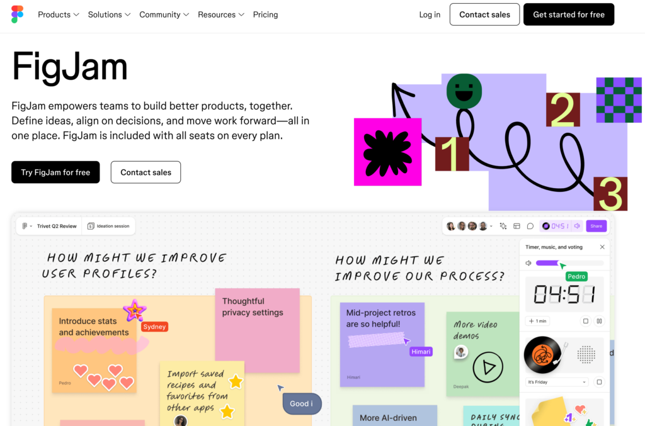Image resolution: width=645 pixels, height=426 pixels.
Task: Click the Himari cursor label
Action: 421,352
